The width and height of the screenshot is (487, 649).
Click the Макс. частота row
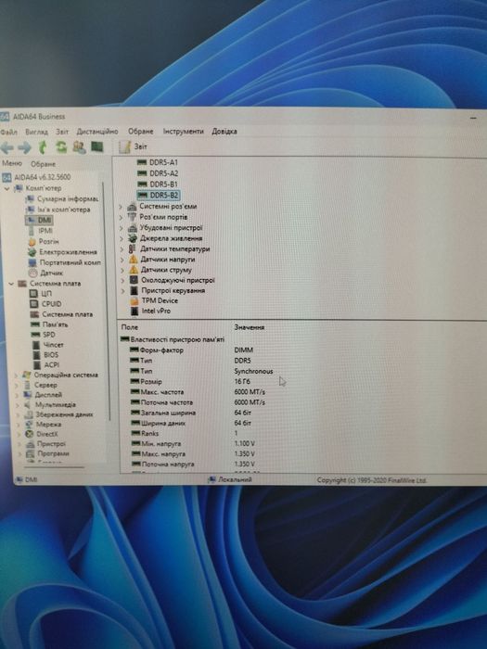tap(198, 392)
